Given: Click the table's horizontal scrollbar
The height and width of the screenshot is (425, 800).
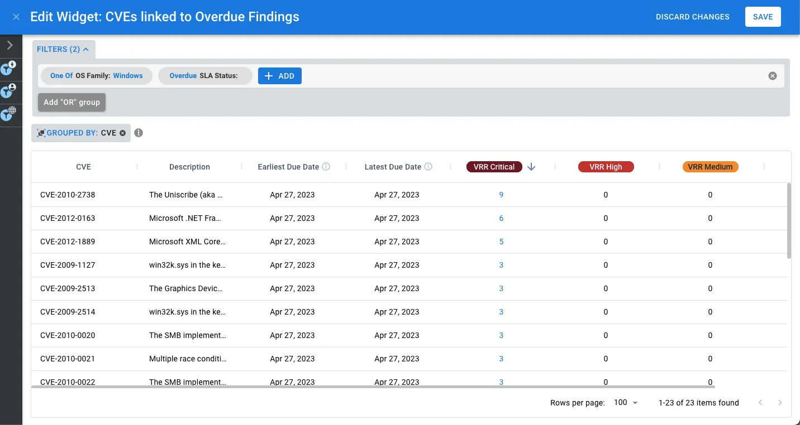Looking at the screenshot, I should (x=373, y=385).
